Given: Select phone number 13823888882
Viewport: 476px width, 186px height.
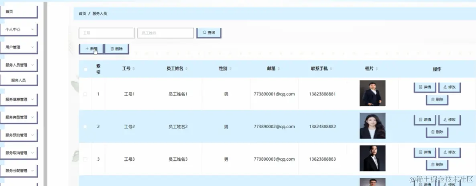Looking at the screenshot, I should coord(322,127).
